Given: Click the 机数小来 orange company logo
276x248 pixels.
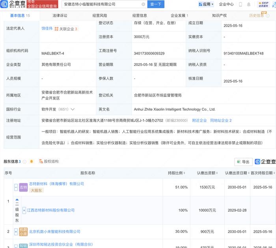Looking at the screenshot, I should tap(23, 231).
